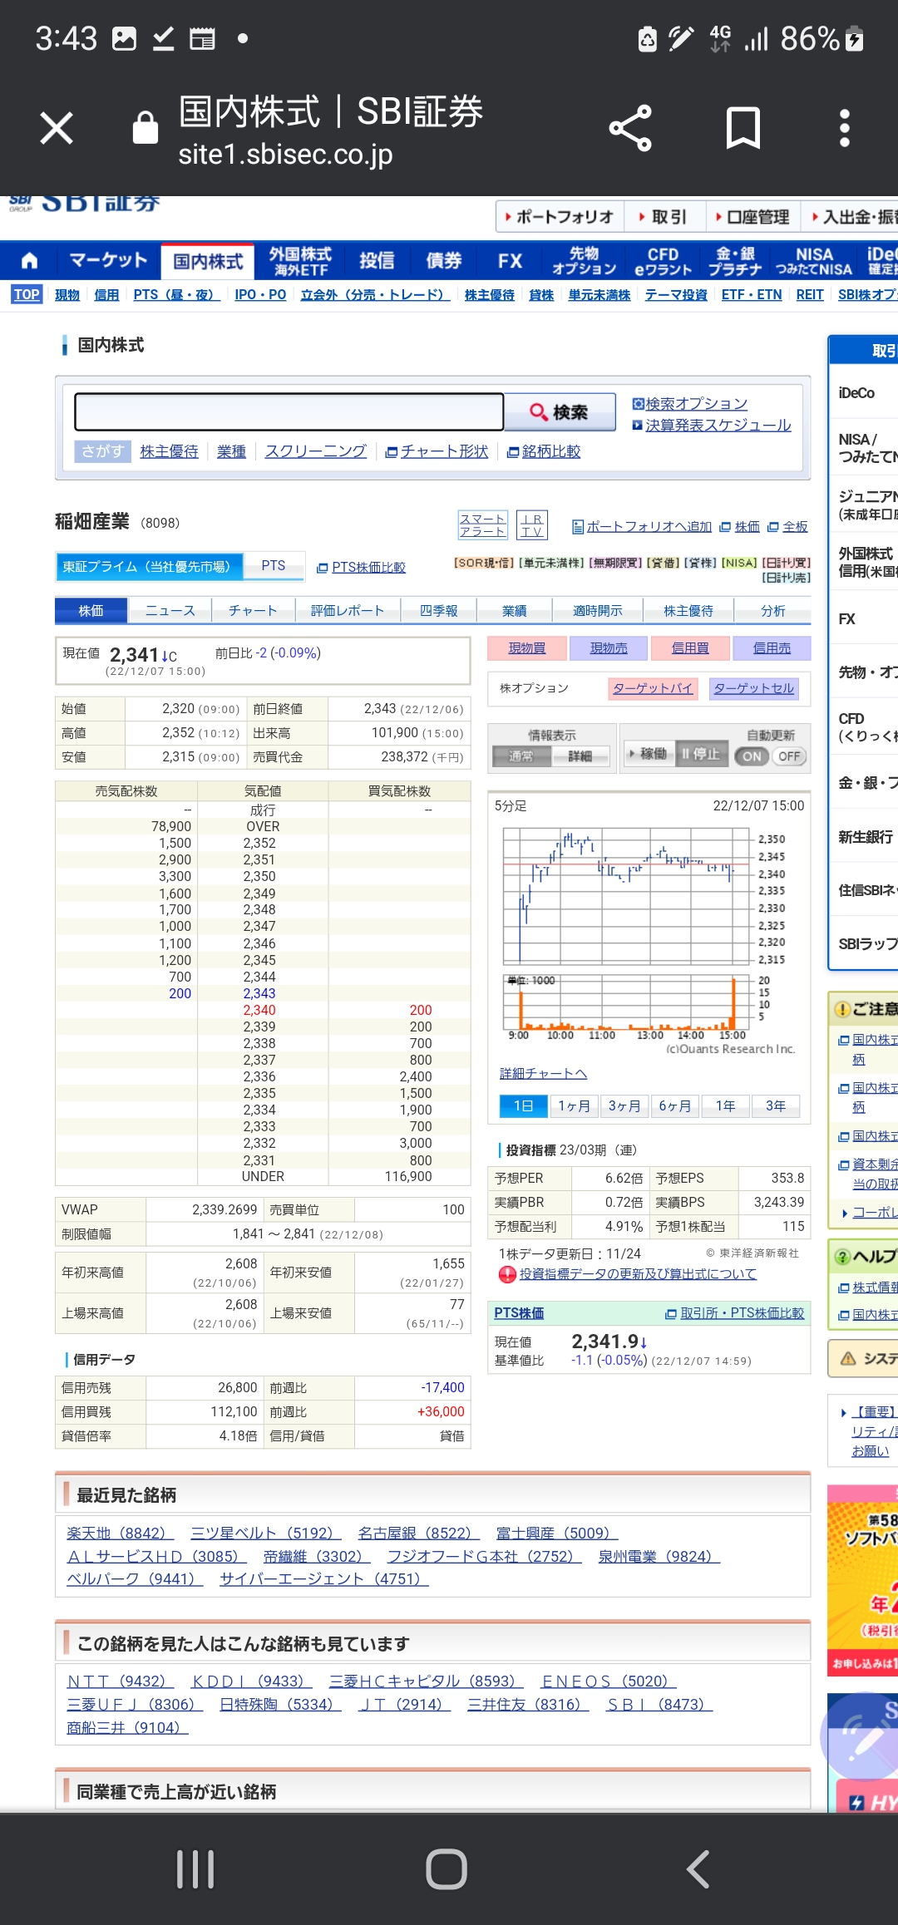
Task: Bookmark this page with bookmark icon
Action: (x=743, y=128)
